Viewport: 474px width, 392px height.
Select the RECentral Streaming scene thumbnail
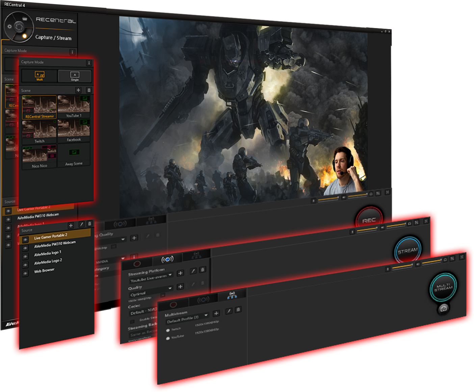click(39, 107)
